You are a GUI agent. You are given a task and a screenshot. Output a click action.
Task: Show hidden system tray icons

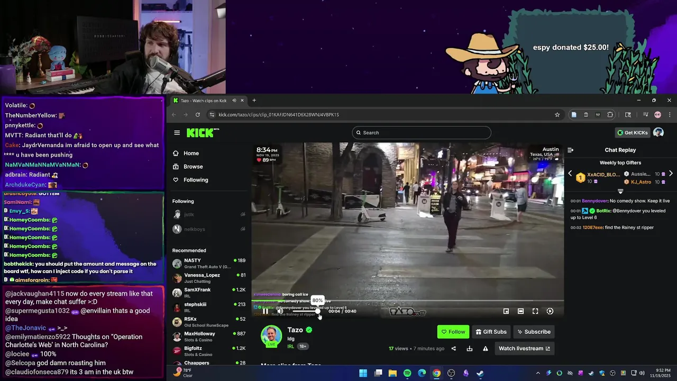click(539, 373)
